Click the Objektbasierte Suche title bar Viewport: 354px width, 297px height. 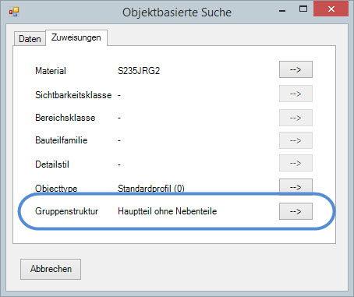click(x=177, y=12)
